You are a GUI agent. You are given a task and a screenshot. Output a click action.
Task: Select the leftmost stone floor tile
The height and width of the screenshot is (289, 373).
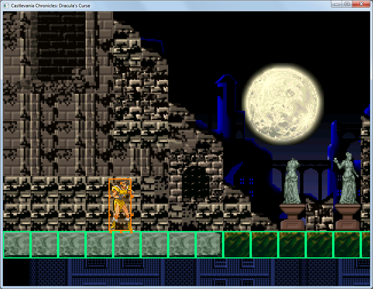click(17, 245)
